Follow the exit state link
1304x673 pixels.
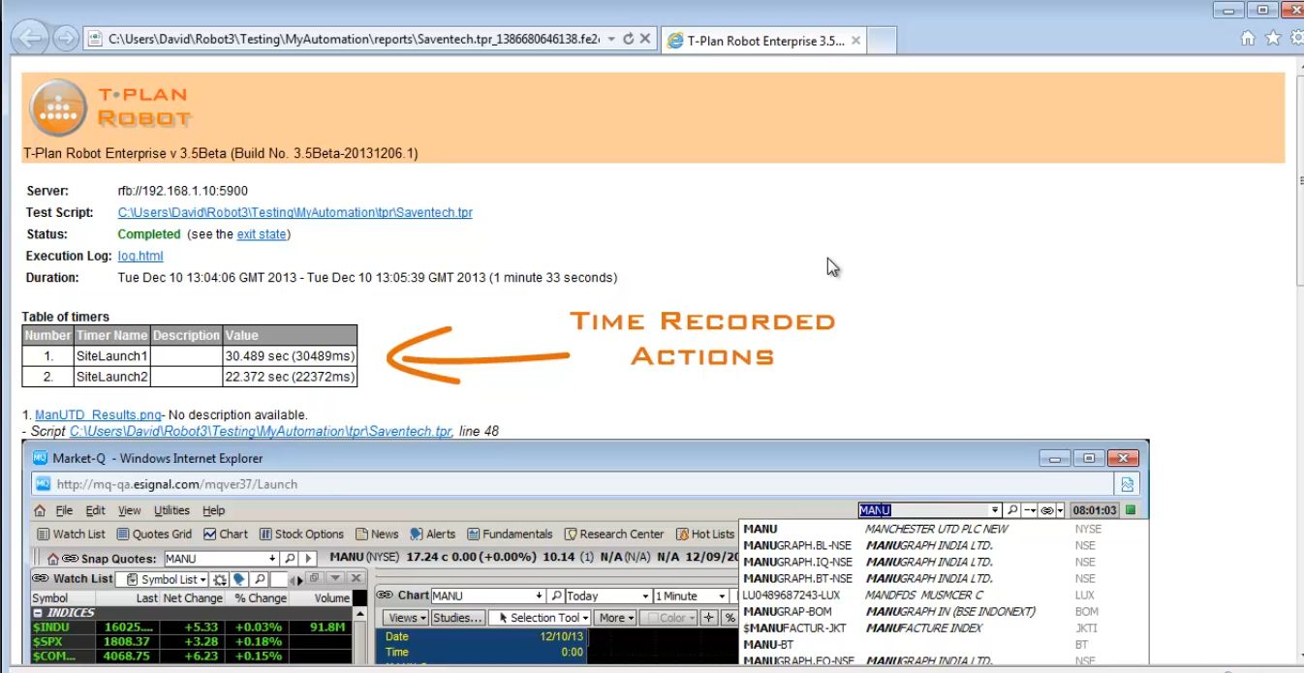[262, 234]
